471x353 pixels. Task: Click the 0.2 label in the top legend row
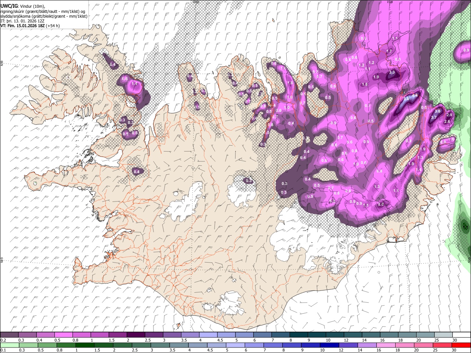click(x=3, y=340)
